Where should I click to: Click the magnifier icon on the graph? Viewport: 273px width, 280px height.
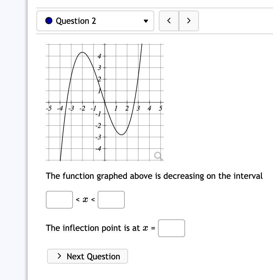tap(159, 156)
